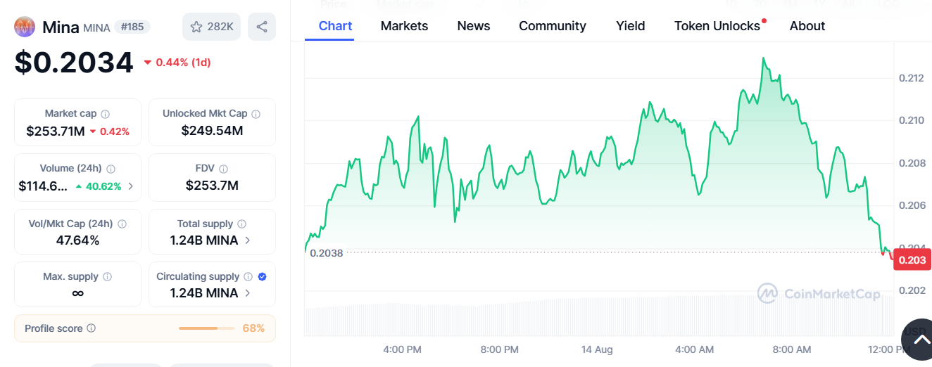Click the infinity Max. supply value
Viewport: 932px width, 367px height.
pos(77,293)
